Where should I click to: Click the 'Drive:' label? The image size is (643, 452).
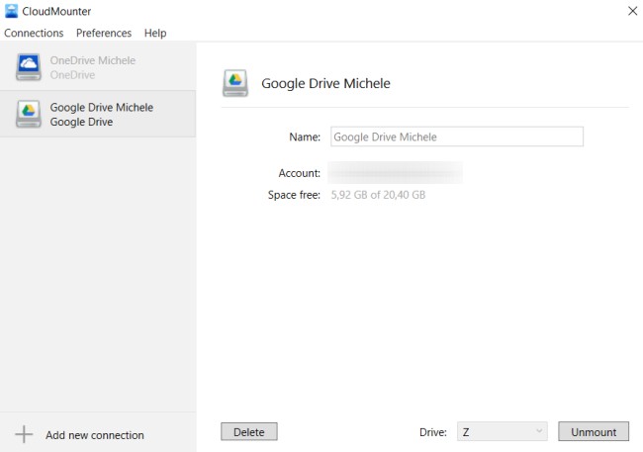[433, 432]
